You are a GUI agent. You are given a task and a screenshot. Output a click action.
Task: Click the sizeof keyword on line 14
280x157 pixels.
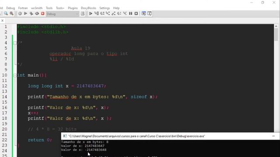click(x=139, y=97)
